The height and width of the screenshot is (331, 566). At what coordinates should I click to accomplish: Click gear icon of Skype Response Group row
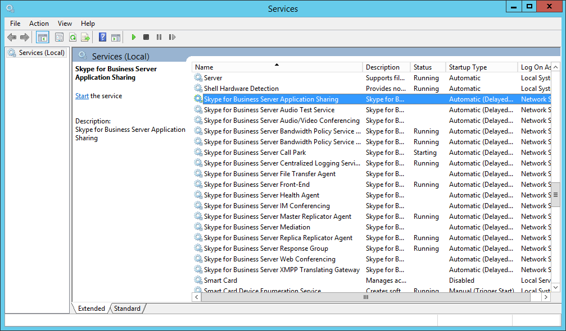click(198, 248)
